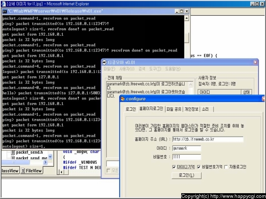This screenshot has width=266, height=199.
Task: Click the 아이디 field containing garamark
Action: point(187,148)
